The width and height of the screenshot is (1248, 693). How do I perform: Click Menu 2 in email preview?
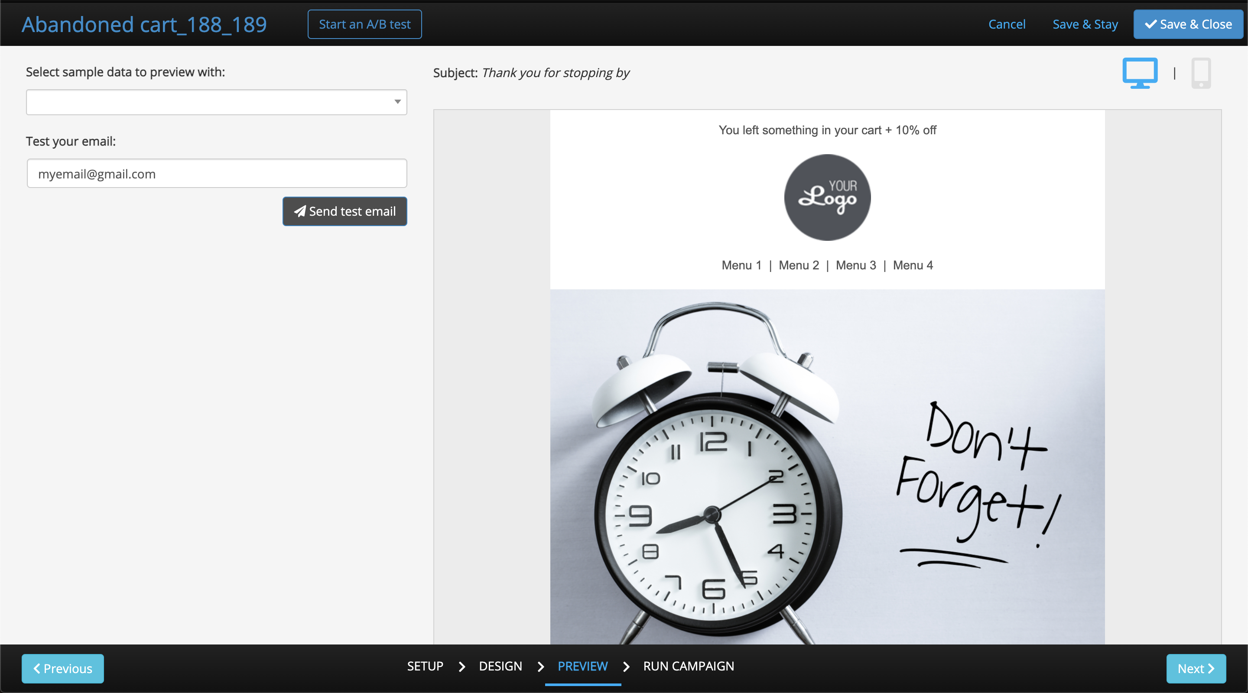798,266
